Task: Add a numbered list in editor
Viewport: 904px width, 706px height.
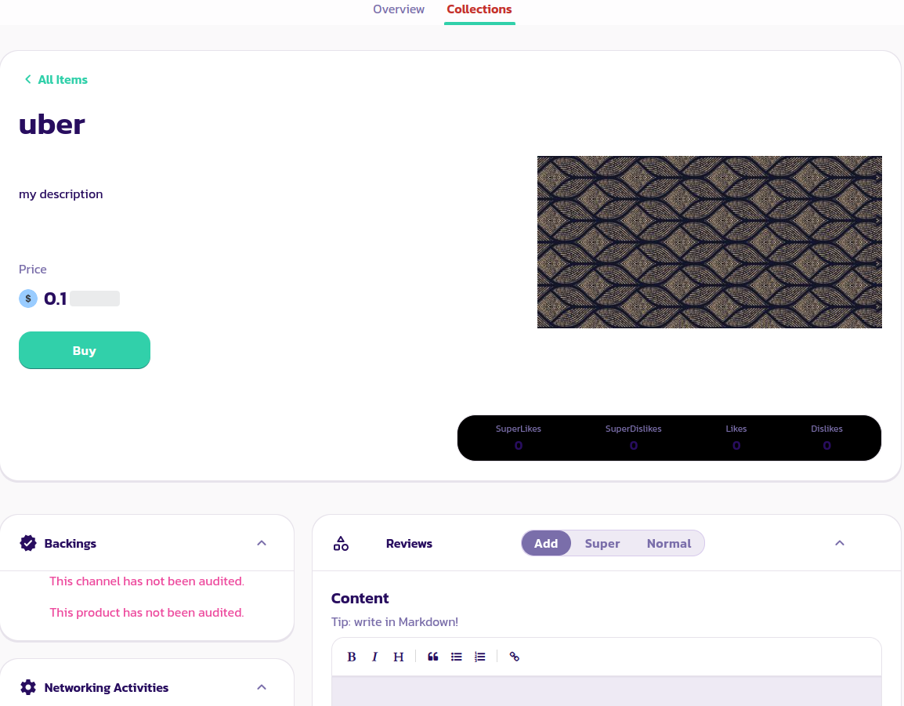Action: (x=480, y=657)
